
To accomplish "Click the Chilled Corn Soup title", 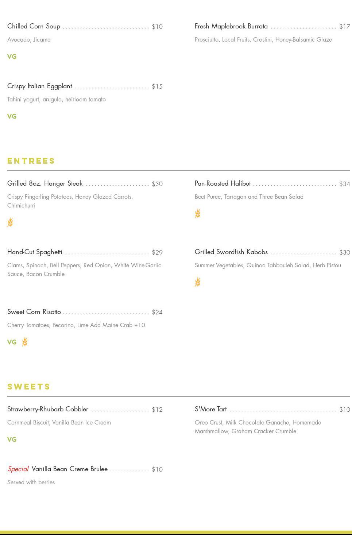I will coord(34,26).
